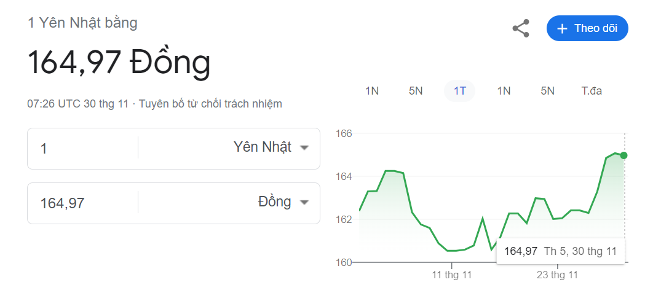Image resolution: width=661 pixels, height=301 pixels.
Task: Switch chart to T.đa range
Action: pos(592,91)
